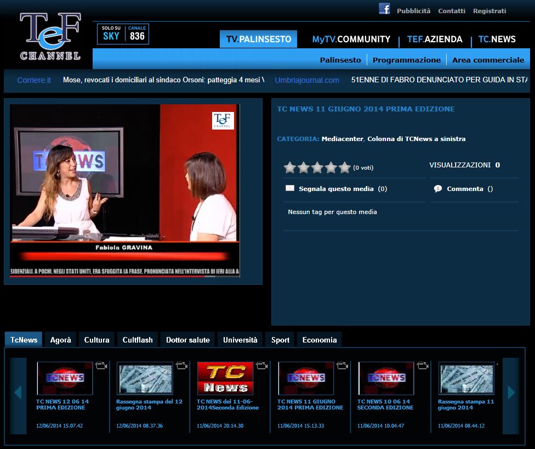Click the video title TC NEWS 11 GIUGNO 2014 PRIMA EDIZIONE
Image resolution: width=535 pixels, height=449 pixels.
point(366,109)
